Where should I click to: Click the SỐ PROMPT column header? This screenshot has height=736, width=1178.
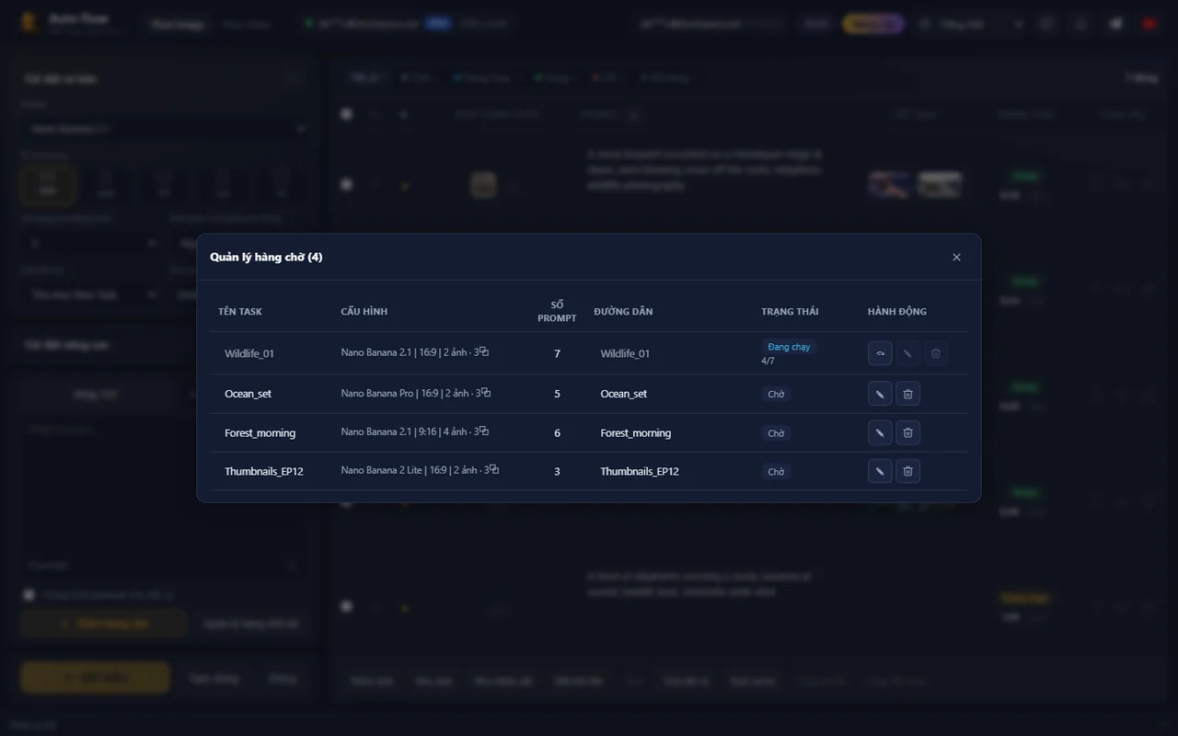pyautogui.click(x=558, y=312)
